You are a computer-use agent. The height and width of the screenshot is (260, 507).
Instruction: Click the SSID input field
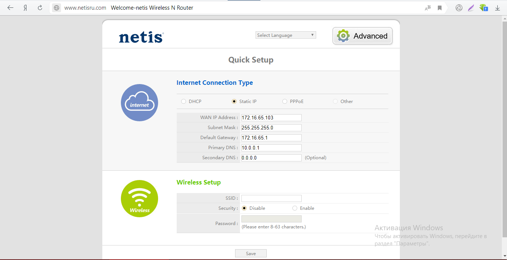coord(272,198)
